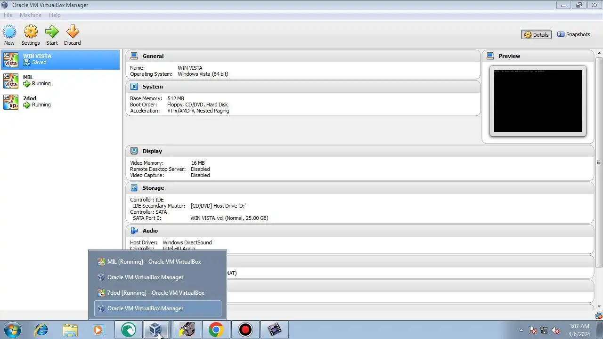Click the Audio section speaker icon

(134, 231)
